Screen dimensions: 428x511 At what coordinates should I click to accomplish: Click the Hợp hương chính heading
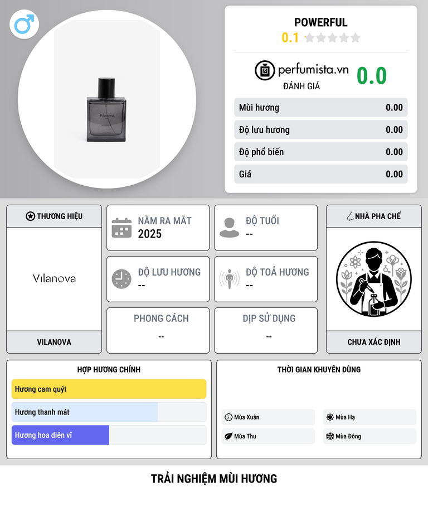coord(109,369)
